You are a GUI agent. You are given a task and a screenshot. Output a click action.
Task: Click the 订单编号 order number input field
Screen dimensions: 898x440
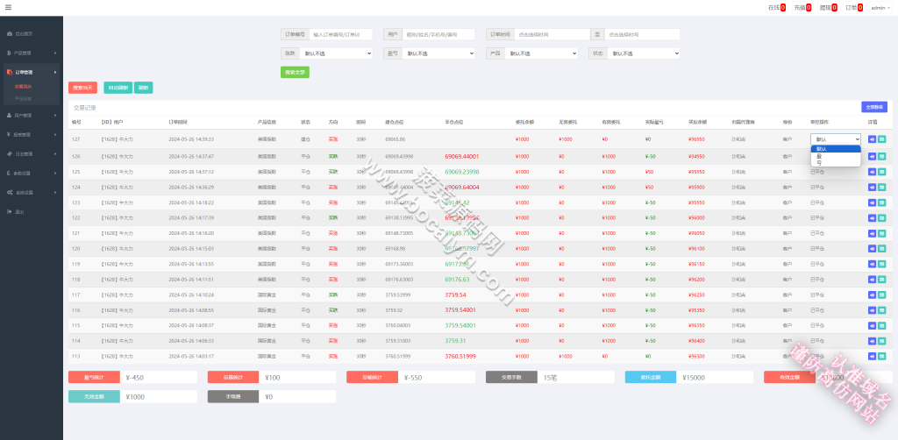pyautogui.click(x=341, y=34)
